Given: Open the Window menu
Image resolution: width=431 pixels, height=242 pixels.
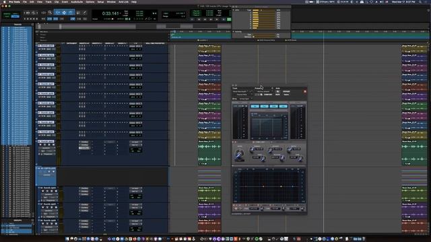Looking at the screenshot, I should tap(111, 2).
